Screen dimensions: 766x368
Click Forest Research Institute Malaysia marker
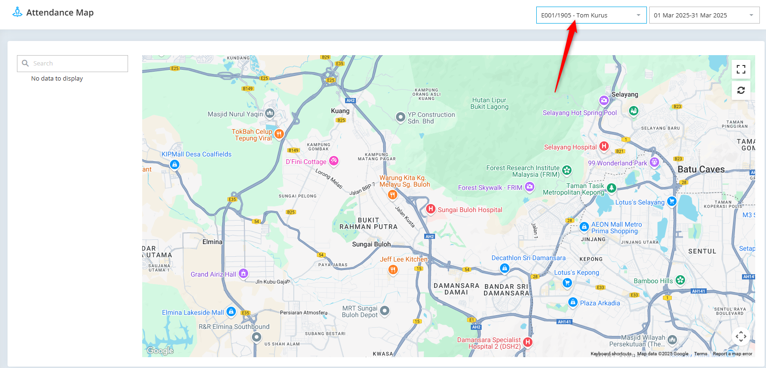click(567, 170)
